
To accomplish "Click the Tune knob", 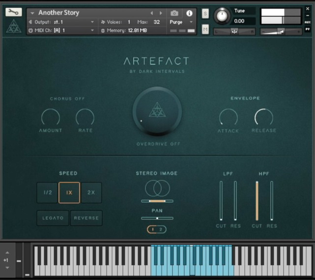I will pos(222,16).
